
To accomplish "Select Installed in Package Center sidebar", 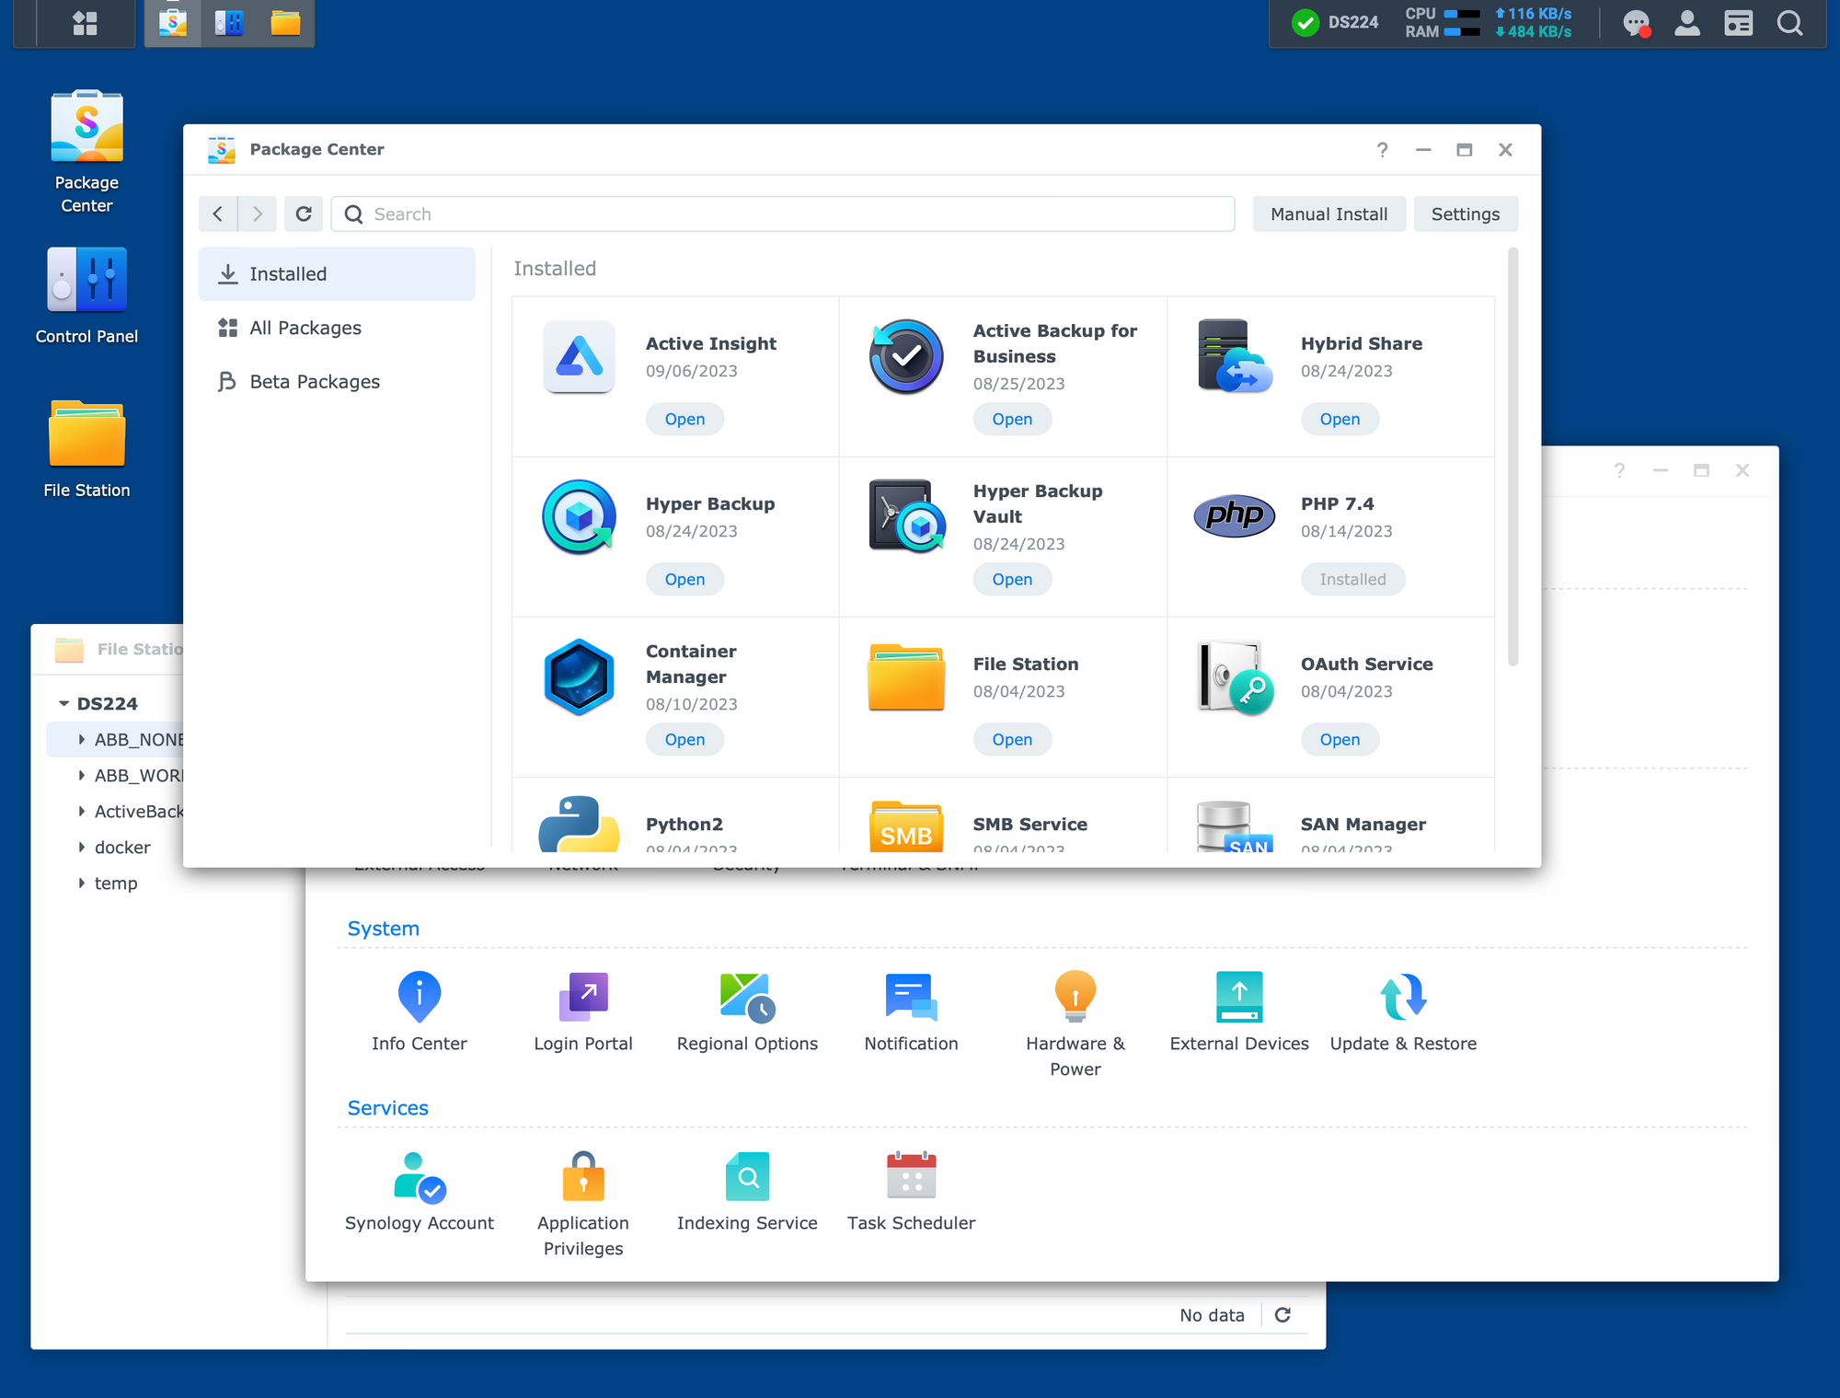I will click(337, 273).
